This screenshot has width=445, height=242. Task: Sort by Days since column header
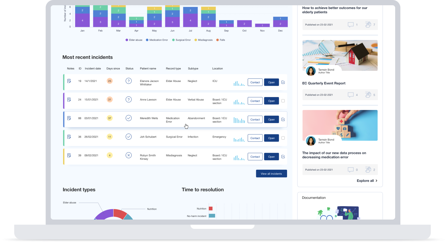pyautogui.click(x=113, y=69)
